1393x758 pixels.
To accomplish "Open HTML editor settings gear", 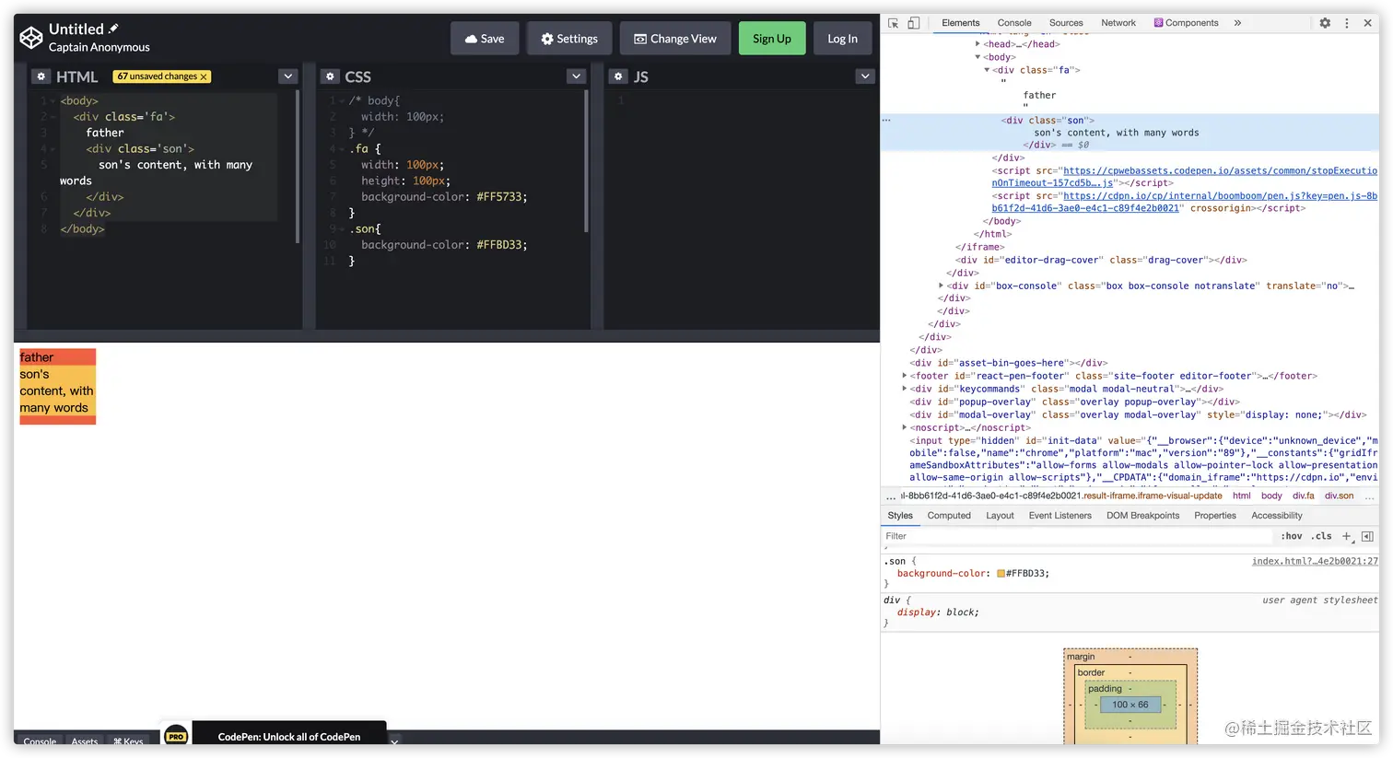I will [x=41, y=76].
